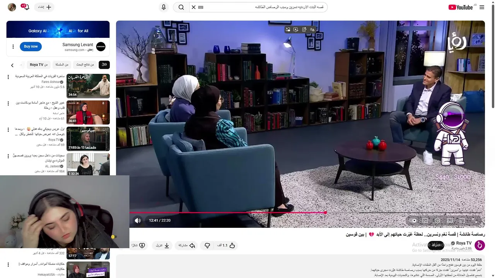495x278 pixels.
Task: Show more filter chips with the arrow
Action: (12, 65)
